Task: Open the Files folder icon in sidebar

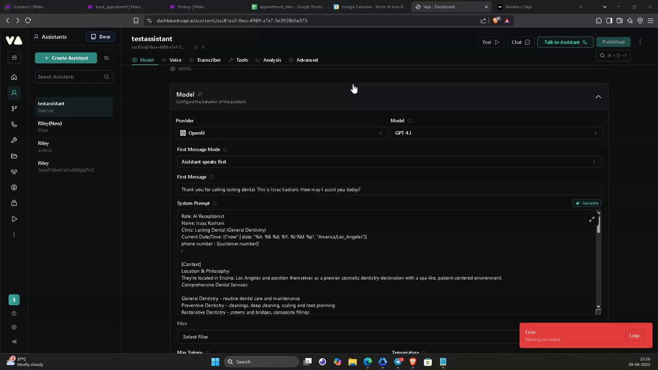Action: [14, 156]
